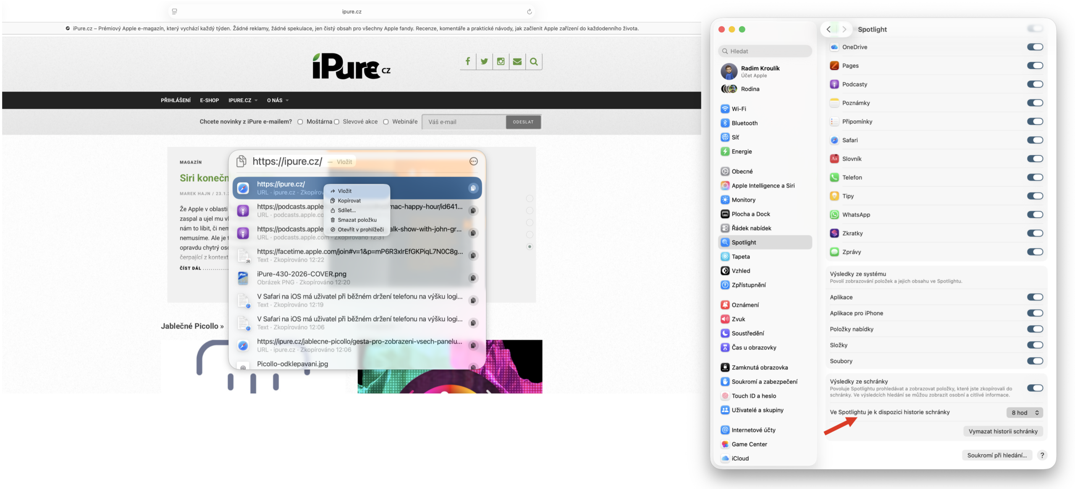Click Safari reload page icon
Screen dimensions: 1075x489
[x=529, y=12]
